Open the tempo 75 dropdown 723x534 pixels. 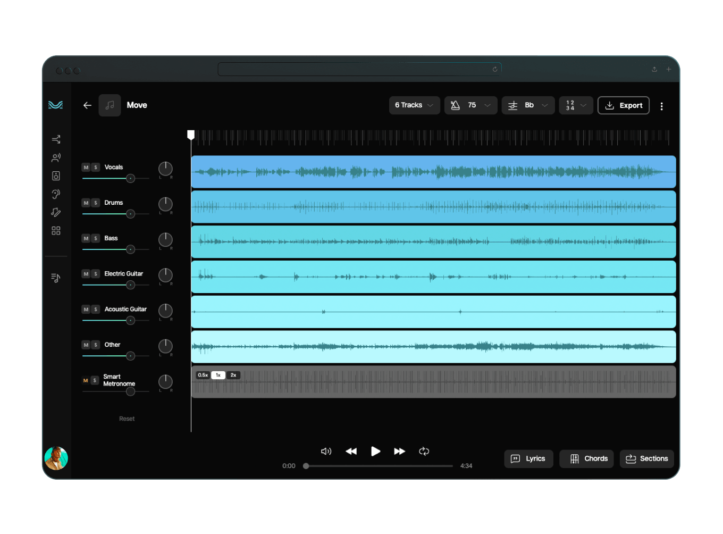pos(470,105)
